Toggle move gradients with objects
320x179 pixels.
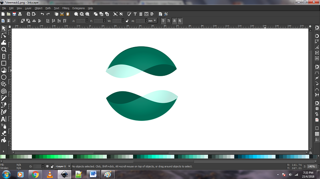pos(174,21)
